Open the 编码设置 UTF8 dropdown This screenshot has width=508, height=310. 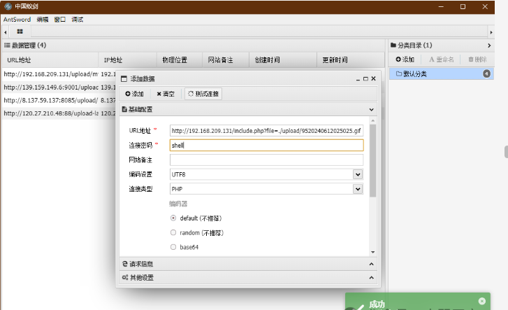pos(358,174)
